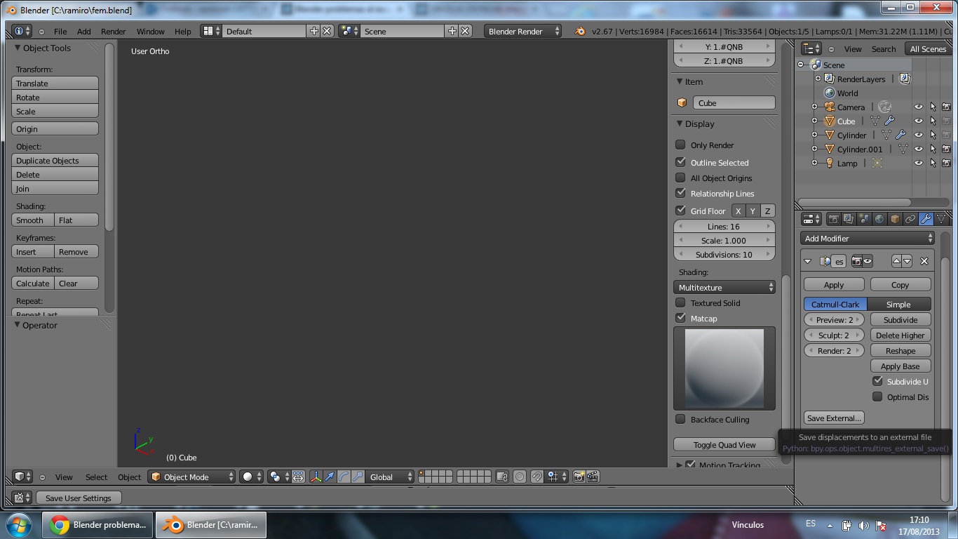Click the modifier wrench icon on Cube row

(x=889, y=121)
